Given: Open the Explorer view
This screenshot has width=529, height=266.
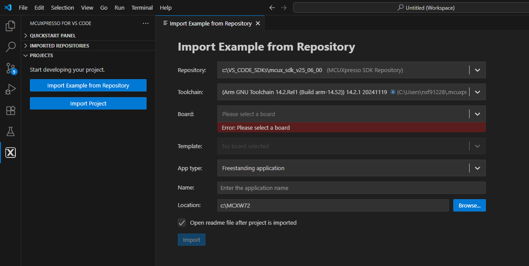Looking at the screenshot, I should 10,26.
